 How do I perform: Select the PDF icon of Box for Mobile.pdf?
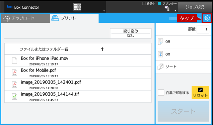tap(14, 73)
